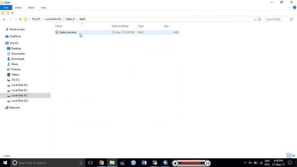This screenshot has width=297, height=167.
Task: Open Task View on the taskbar
Action: (x=90, y=163)
